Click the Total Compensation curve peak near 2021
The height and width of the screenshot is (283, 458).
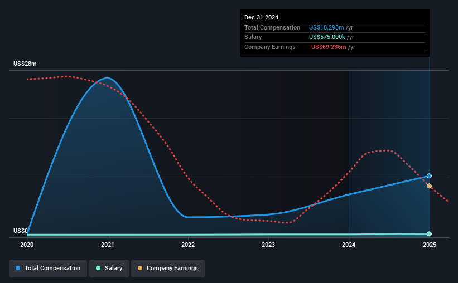(107, 78)
